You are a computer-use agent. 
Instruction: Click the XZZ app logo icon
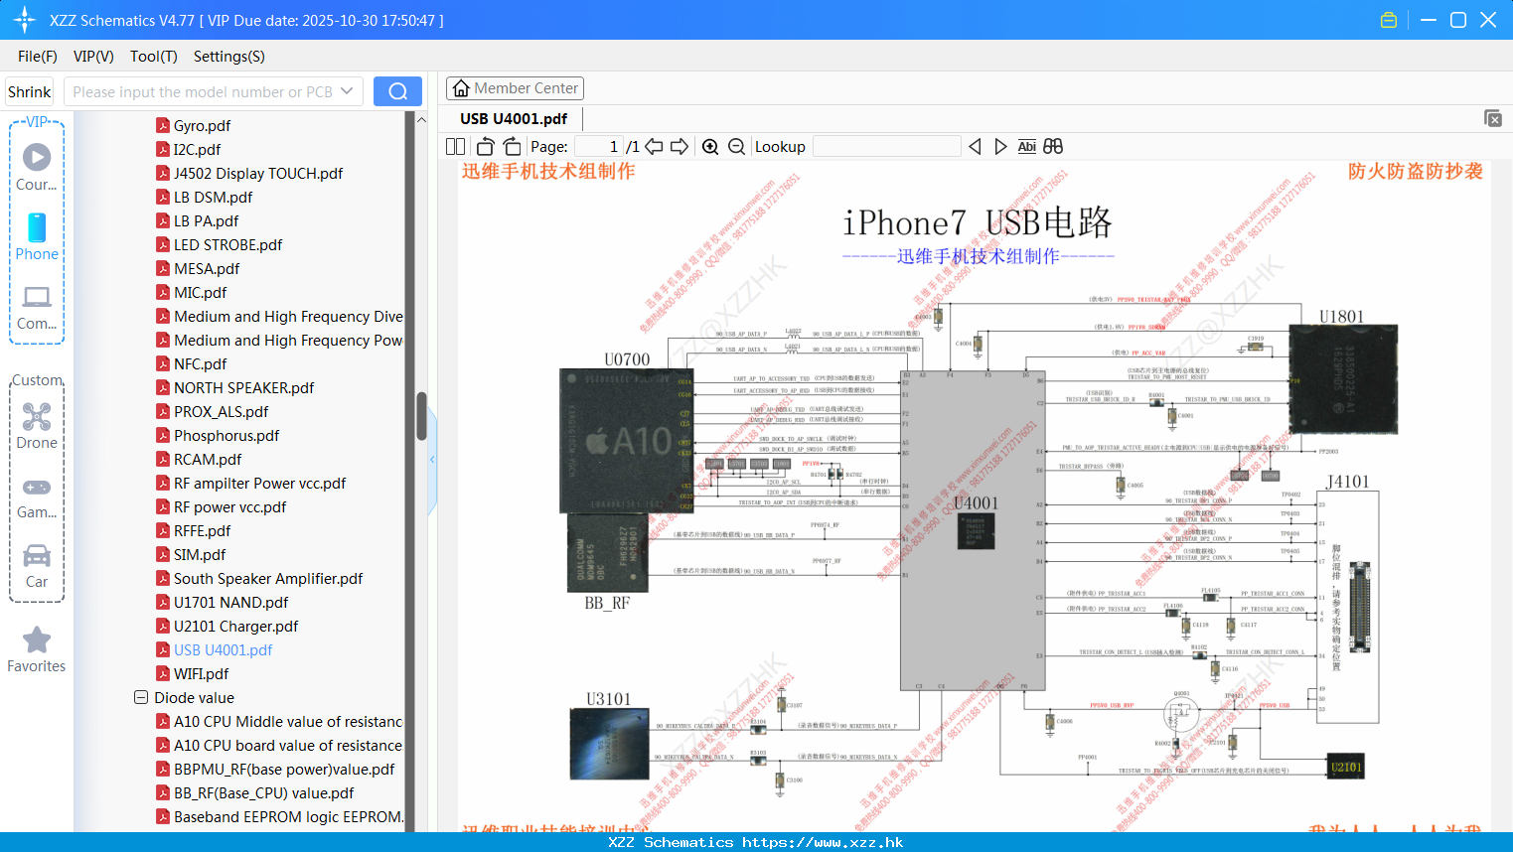click(25, 20)
